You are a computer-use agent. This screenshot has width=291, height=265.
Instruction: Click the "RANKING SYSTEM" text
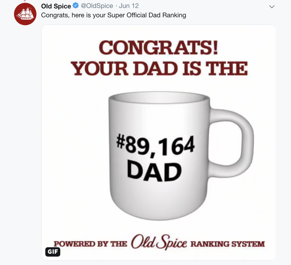227,244
